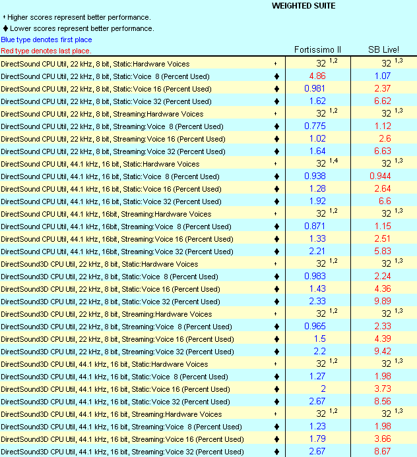Click Fortissimo value 1.02
This screenshot has width=417, height=457.
coord(318,139)
